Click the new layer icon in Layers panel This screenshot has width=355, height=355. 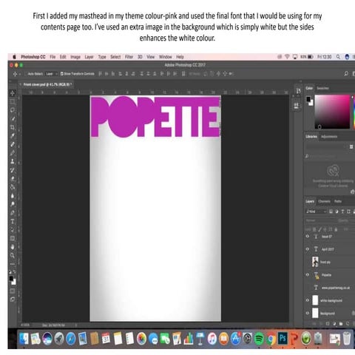point(348,324)
